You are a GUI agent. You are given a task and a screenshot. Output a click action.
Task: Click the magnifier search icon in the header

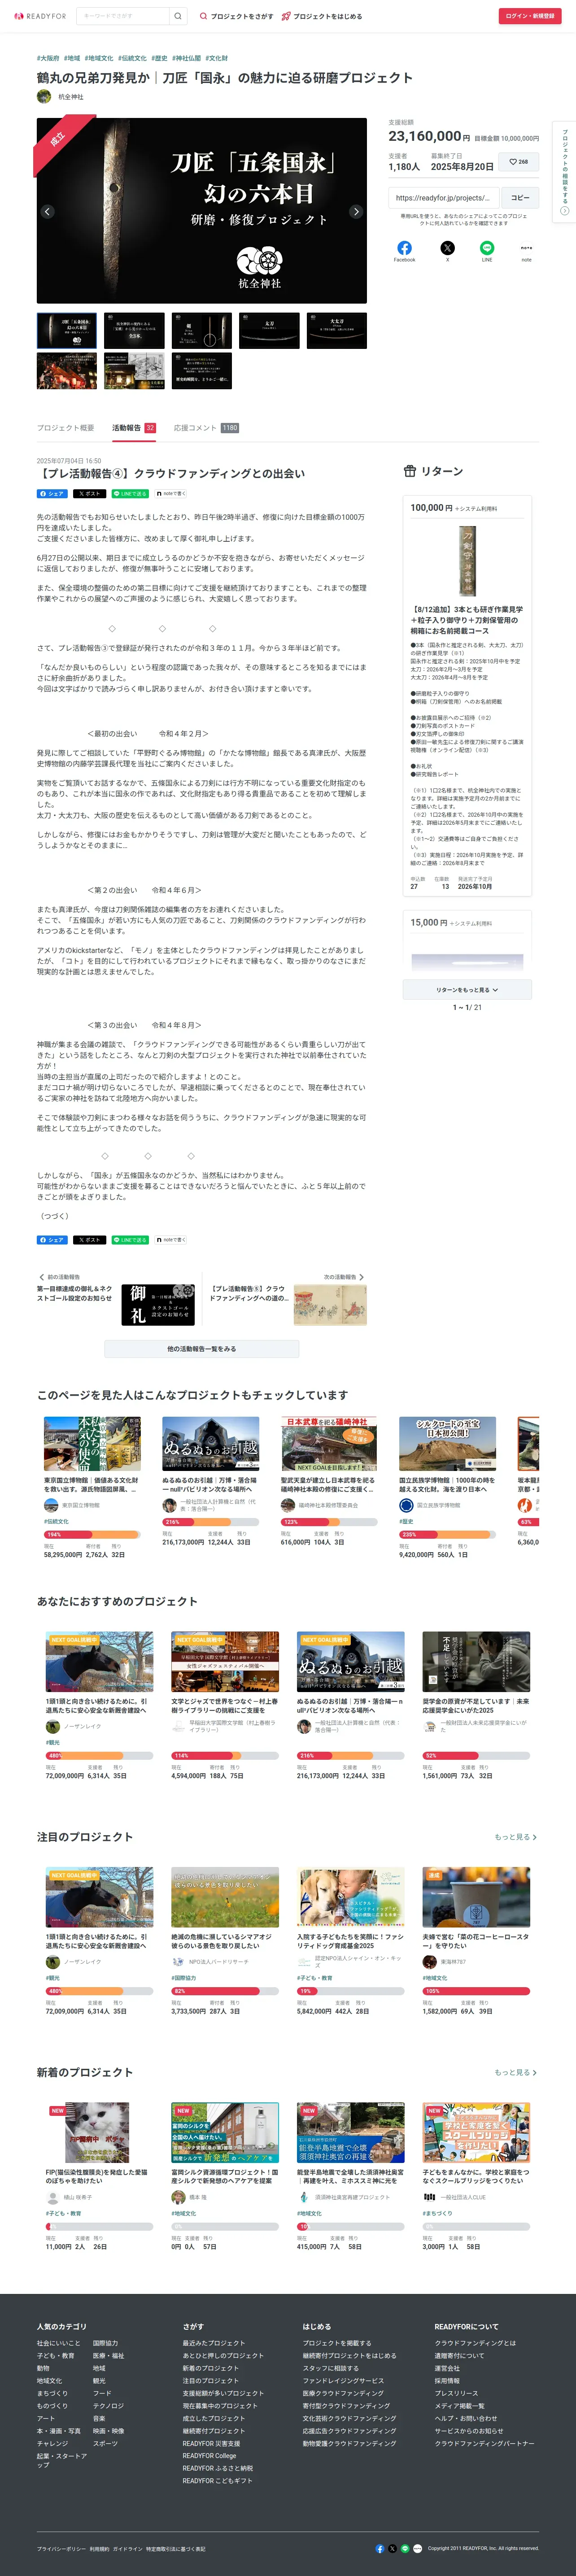point(177,16)
